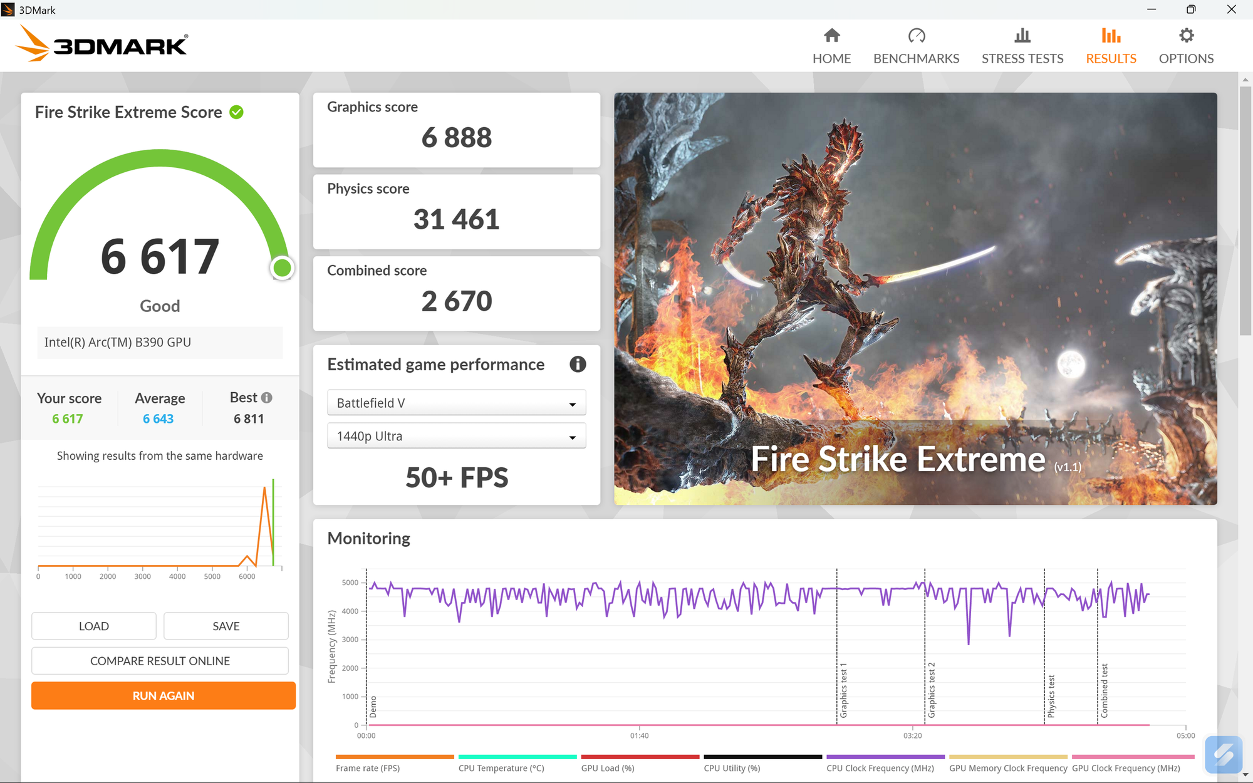
Task: Toggle GPU Load (%) legend series
Action: [607, 768]
